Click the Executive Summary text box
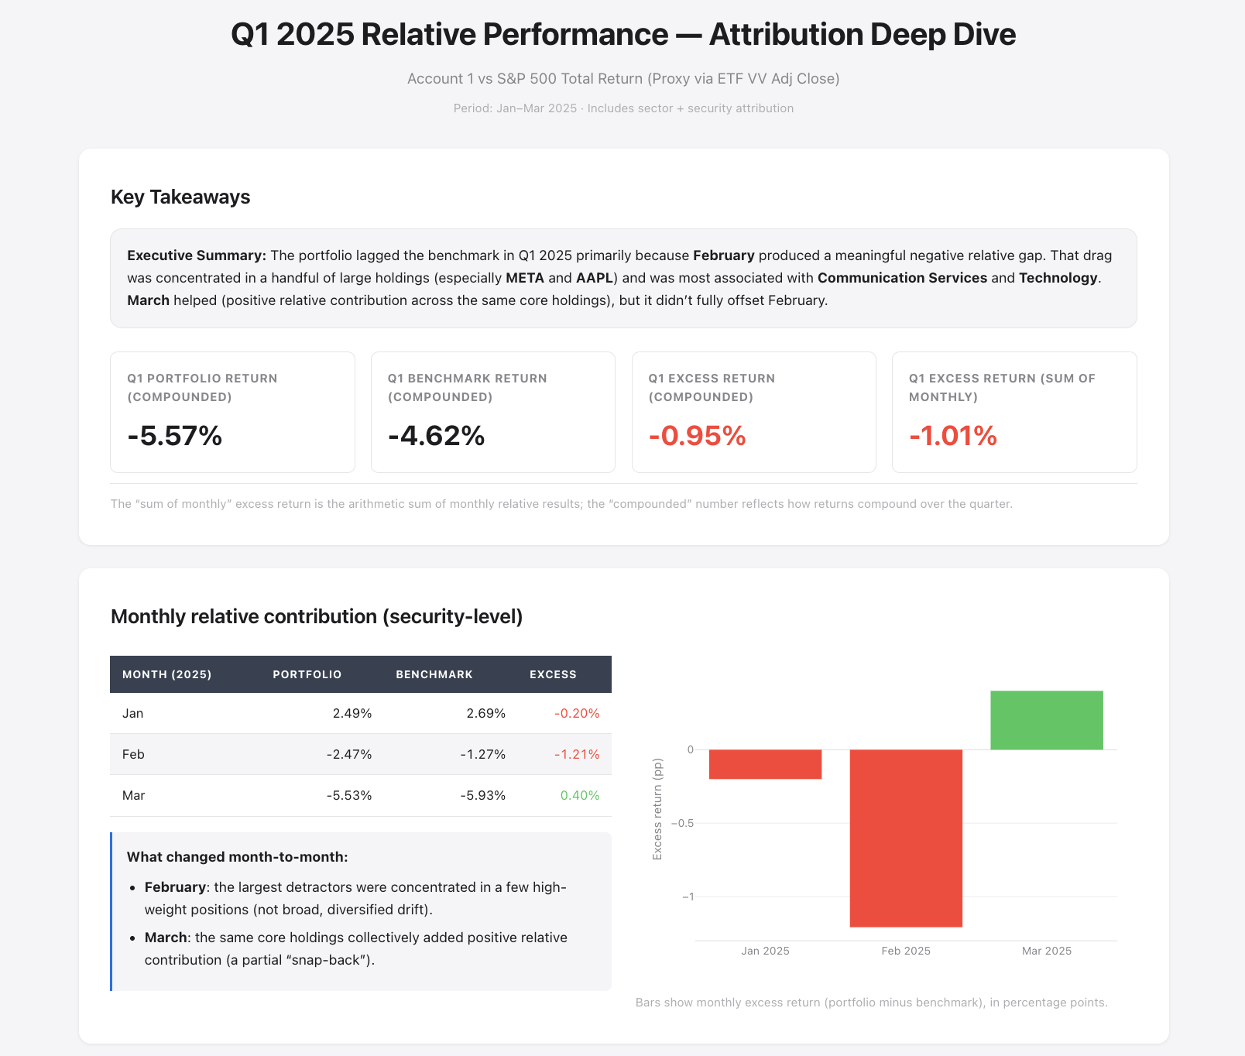This screenshot has height=1056, width=1245. [623, 278]
